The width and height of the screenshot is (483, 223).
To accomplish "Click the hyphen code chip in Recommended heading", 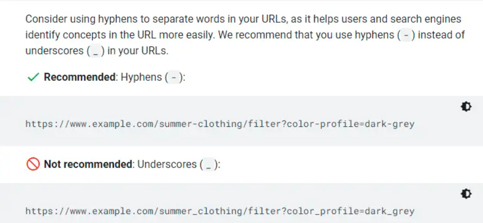I will coord(174,77).
